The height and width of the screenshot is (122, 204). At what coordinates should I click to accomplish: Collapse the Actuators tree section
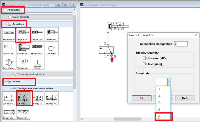(x=10, y=24)
